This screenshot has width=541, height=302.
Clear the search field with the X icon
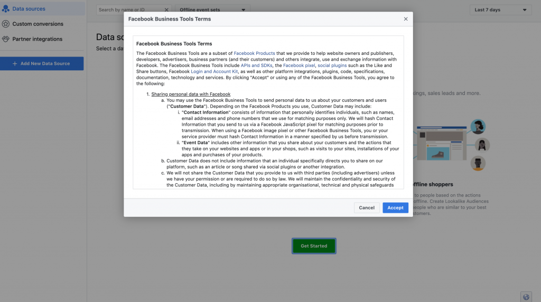pyautogui.click(x=166, y=10)
